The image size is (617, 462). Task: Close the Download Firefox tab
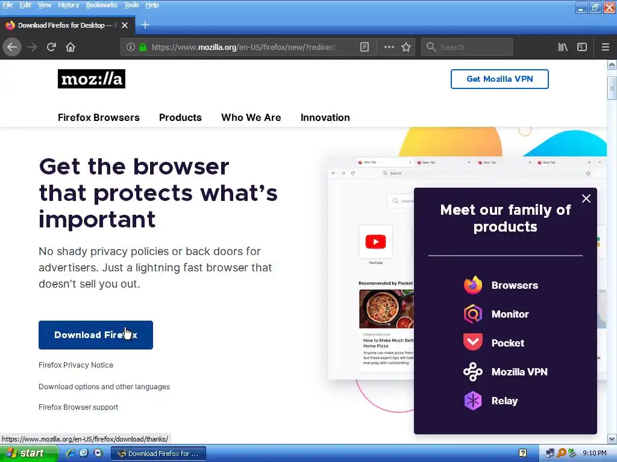125,25
